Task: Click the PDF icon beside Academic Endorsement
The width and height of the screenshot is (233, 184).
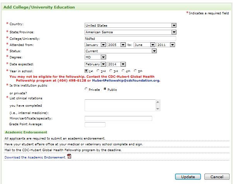Action: click(70, 157)
